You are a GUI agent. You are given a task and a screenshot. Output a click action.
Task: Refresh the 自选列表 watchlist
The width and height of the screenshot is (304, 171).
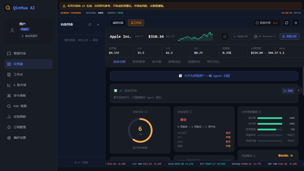[90, 25]
